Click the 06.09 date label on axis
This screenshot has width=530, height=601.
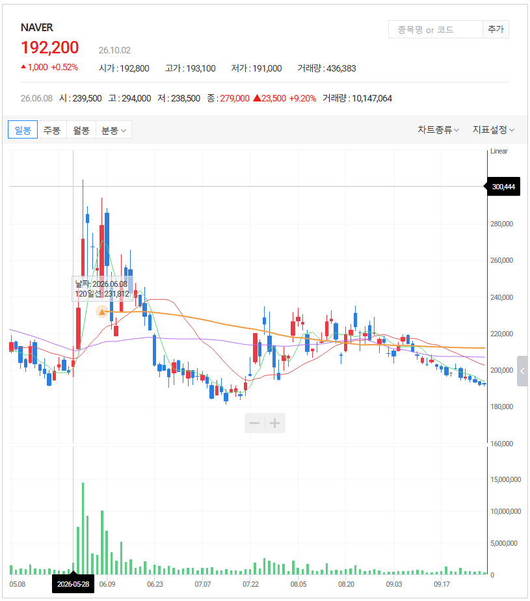(107, 584)
